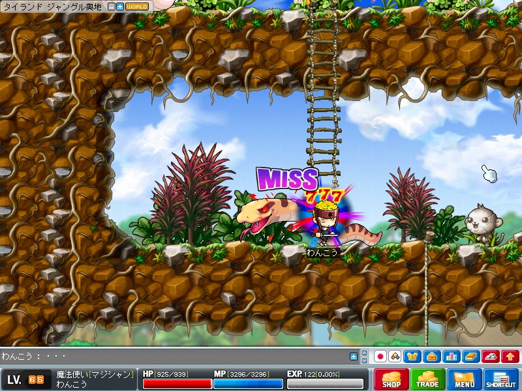Click the red up-arrow icon
Image resolution: width=522 pixels, height=391 pixels.
tap(510, 356)
